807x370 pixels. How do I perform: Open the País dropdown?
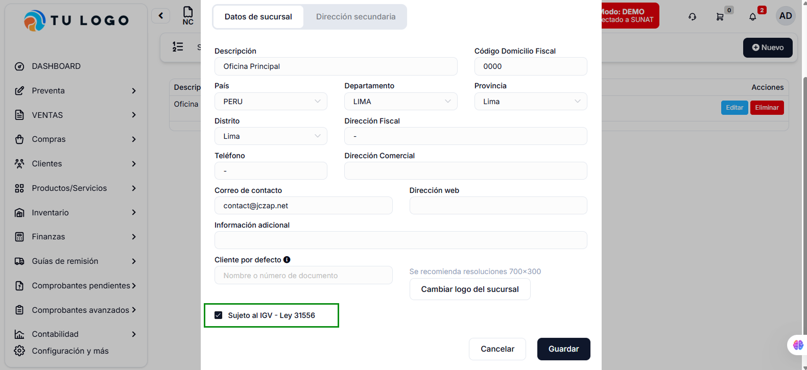[271, 102]
